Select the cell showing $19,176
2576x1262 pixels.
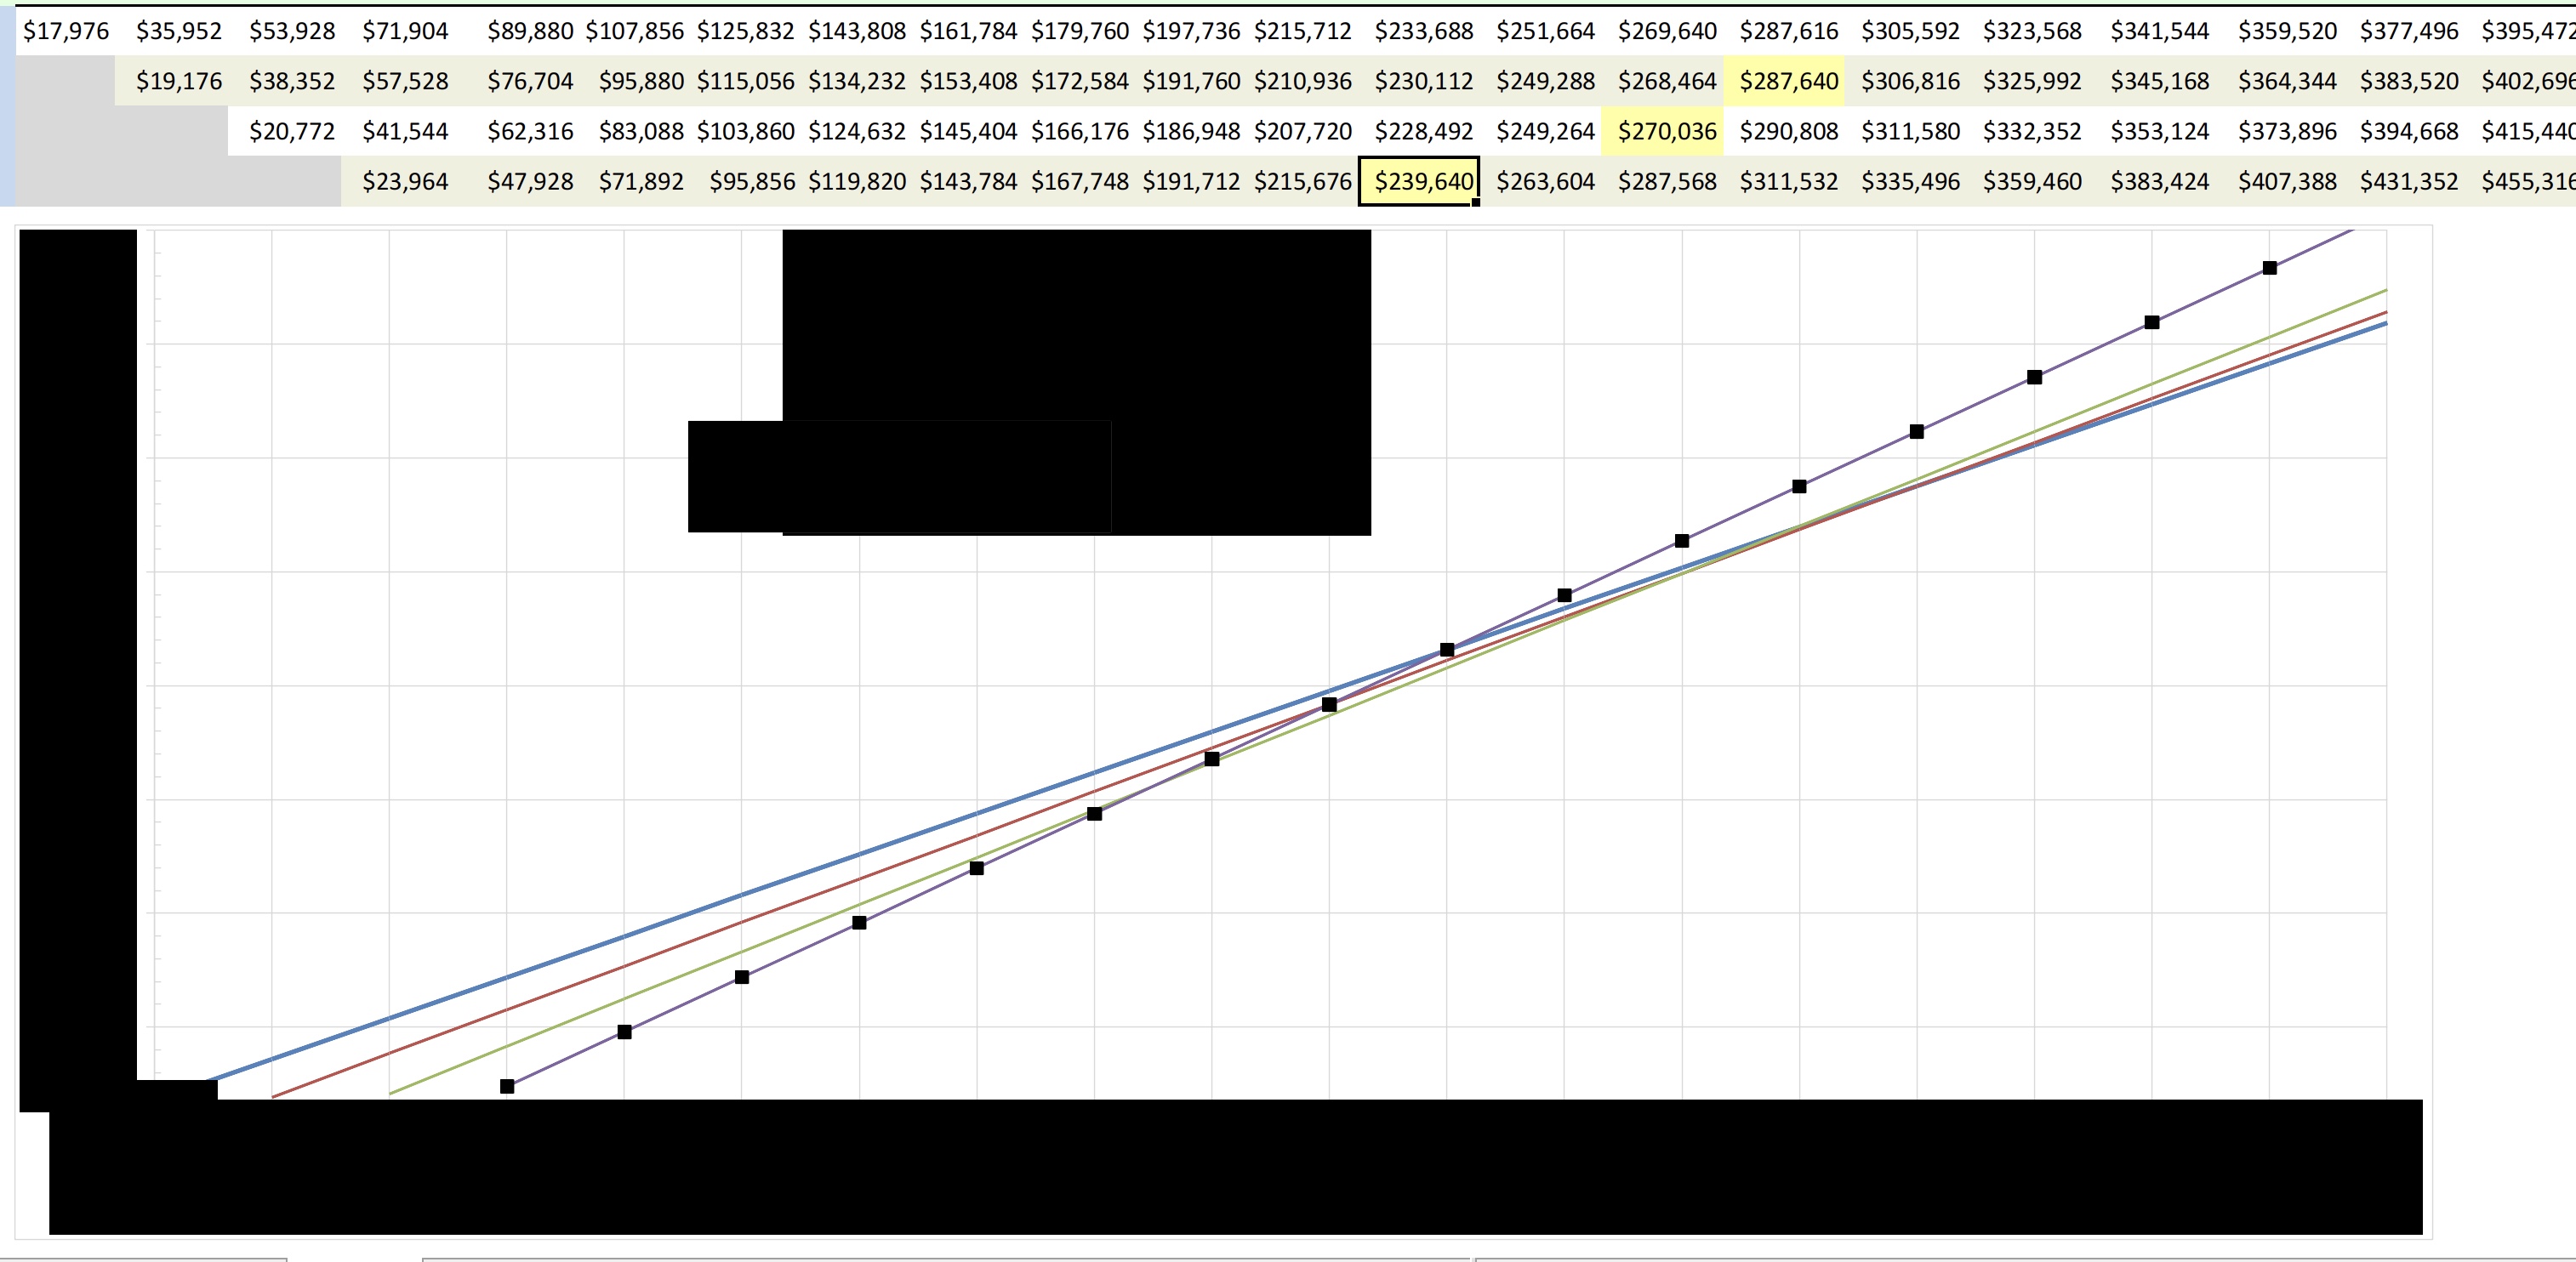tap(178, 81)
